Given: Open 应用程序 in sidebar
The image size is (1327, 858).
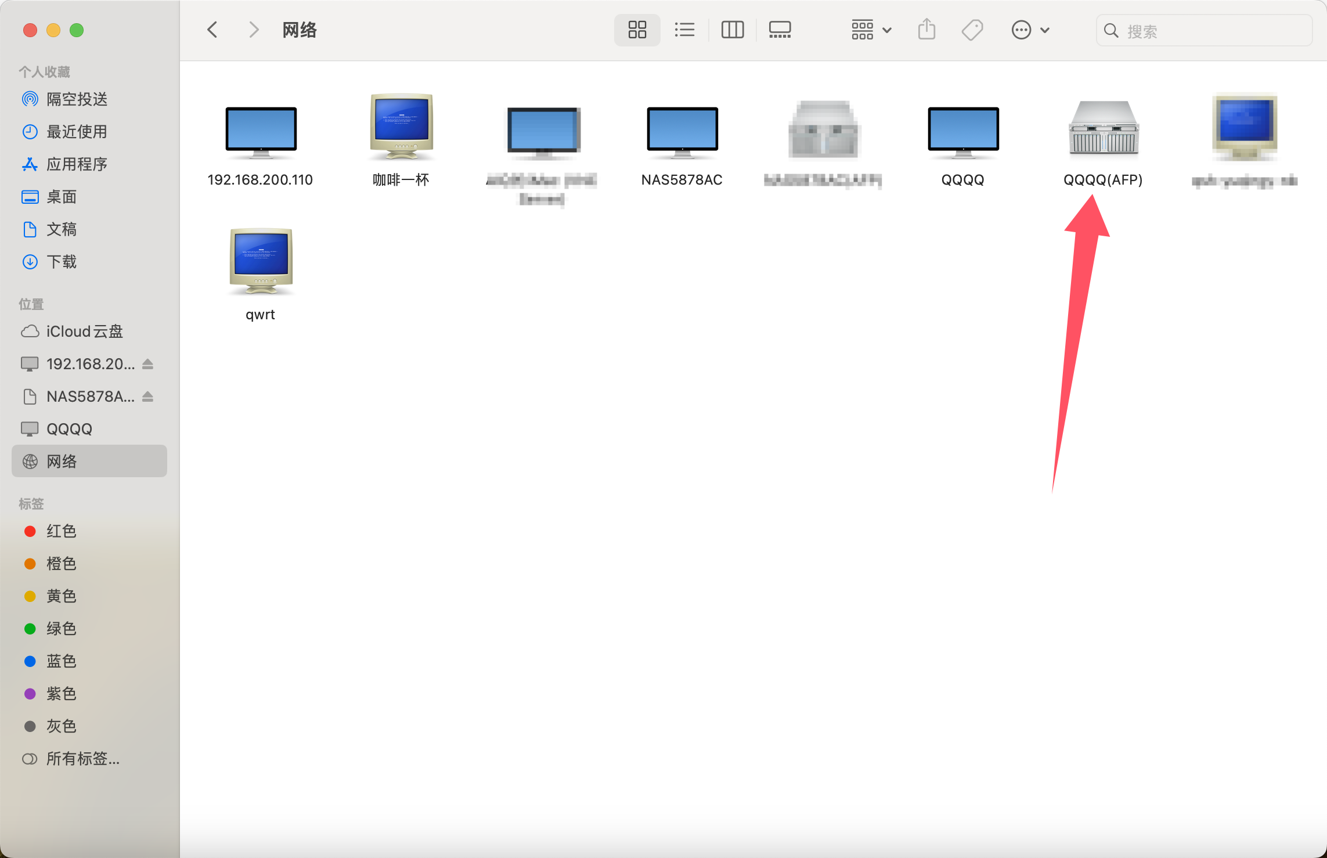Looking at the screenshot, I should click(89, 164).
